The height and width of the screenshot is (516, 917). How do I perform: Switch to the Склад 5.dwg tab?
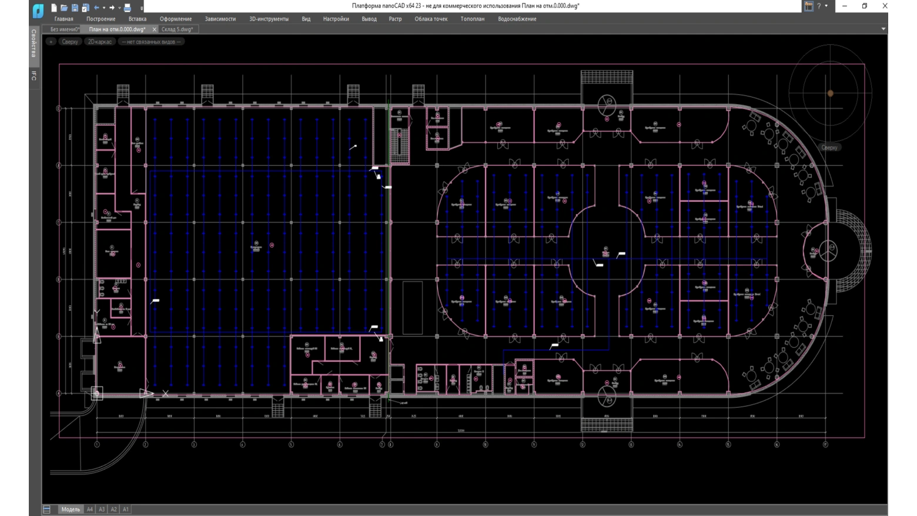[177, 29]
